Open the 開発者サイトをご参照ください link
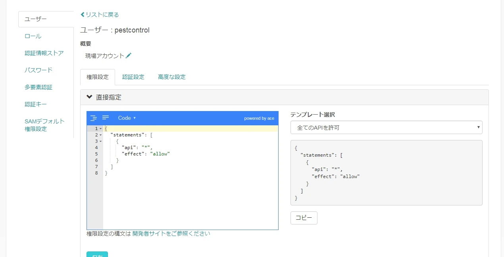 click(x=171, y=234)
